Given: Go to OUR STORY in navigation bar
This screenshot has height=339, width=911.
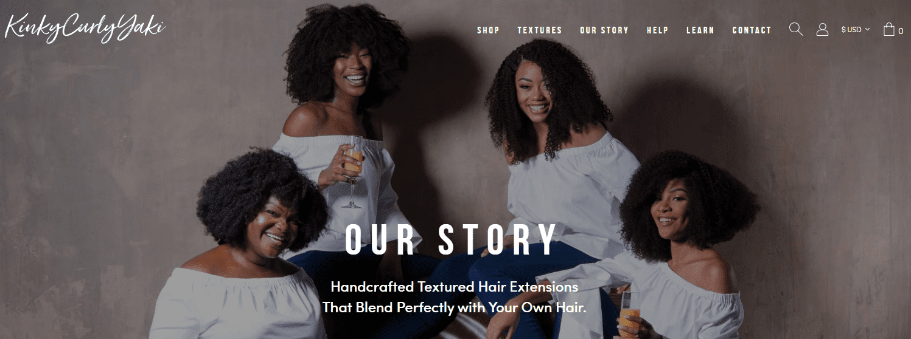Looking at the screenshot, I should [604, 30].
